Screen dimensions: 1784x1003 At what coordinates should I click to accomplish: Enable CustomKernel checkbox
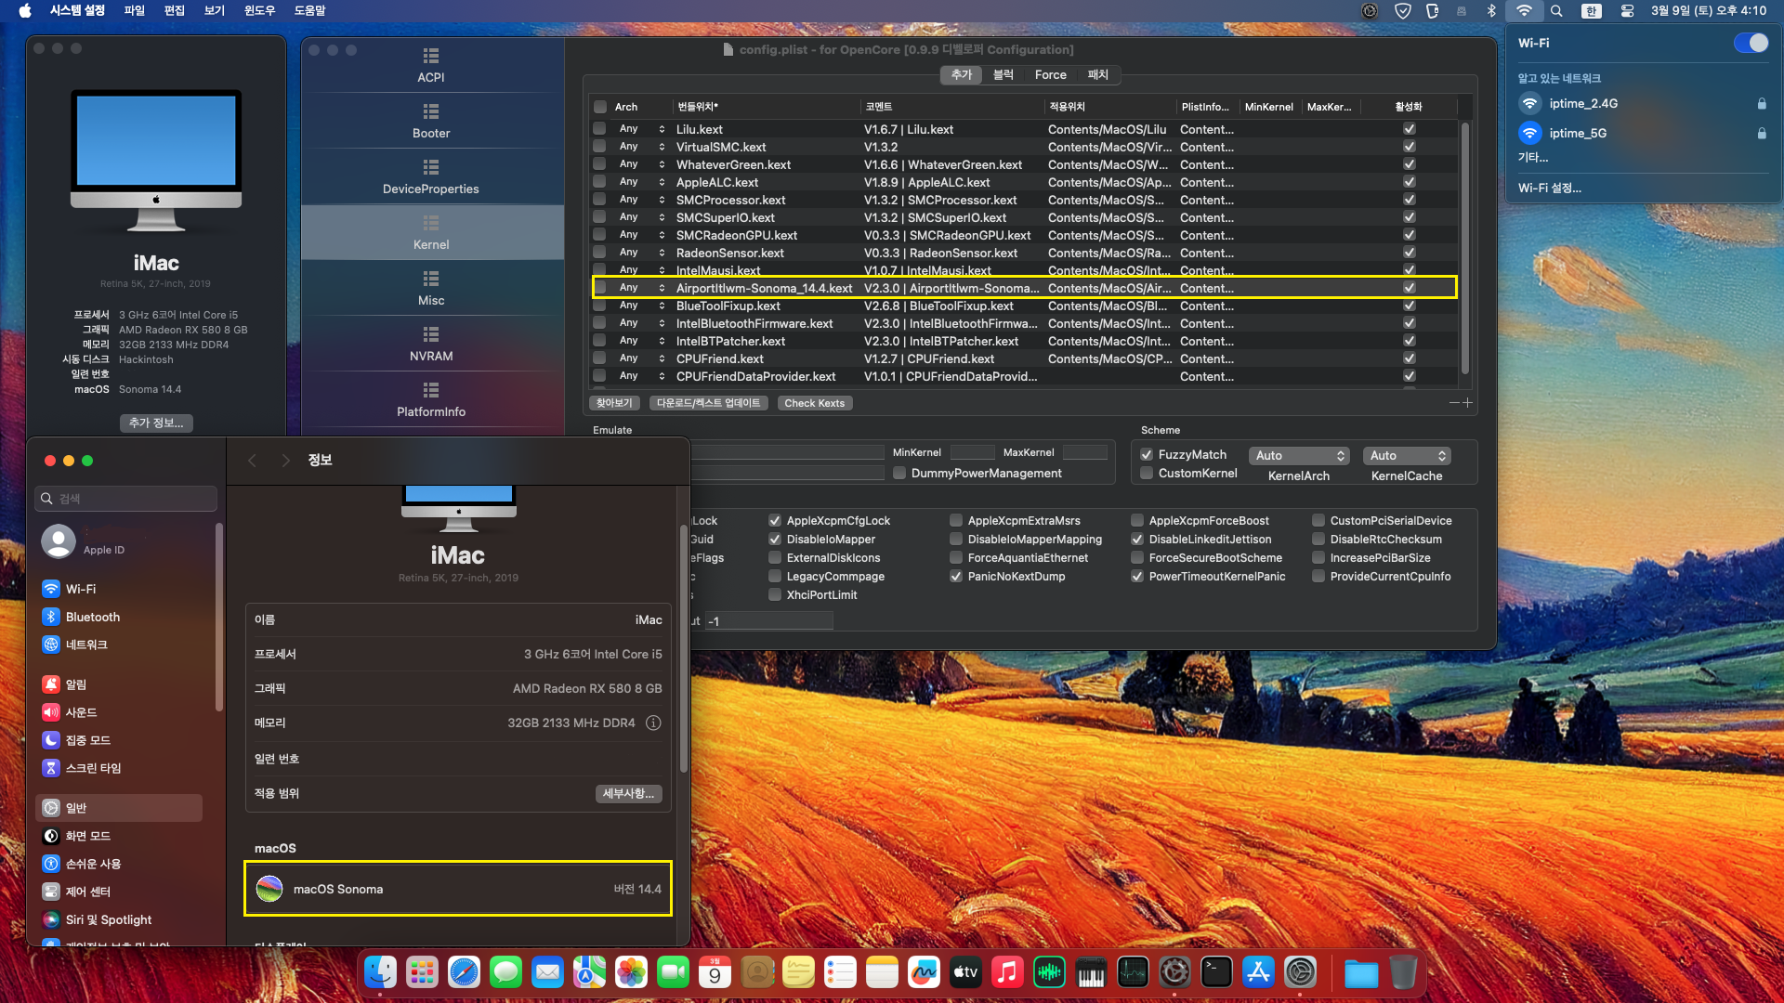coord(1147,474)
